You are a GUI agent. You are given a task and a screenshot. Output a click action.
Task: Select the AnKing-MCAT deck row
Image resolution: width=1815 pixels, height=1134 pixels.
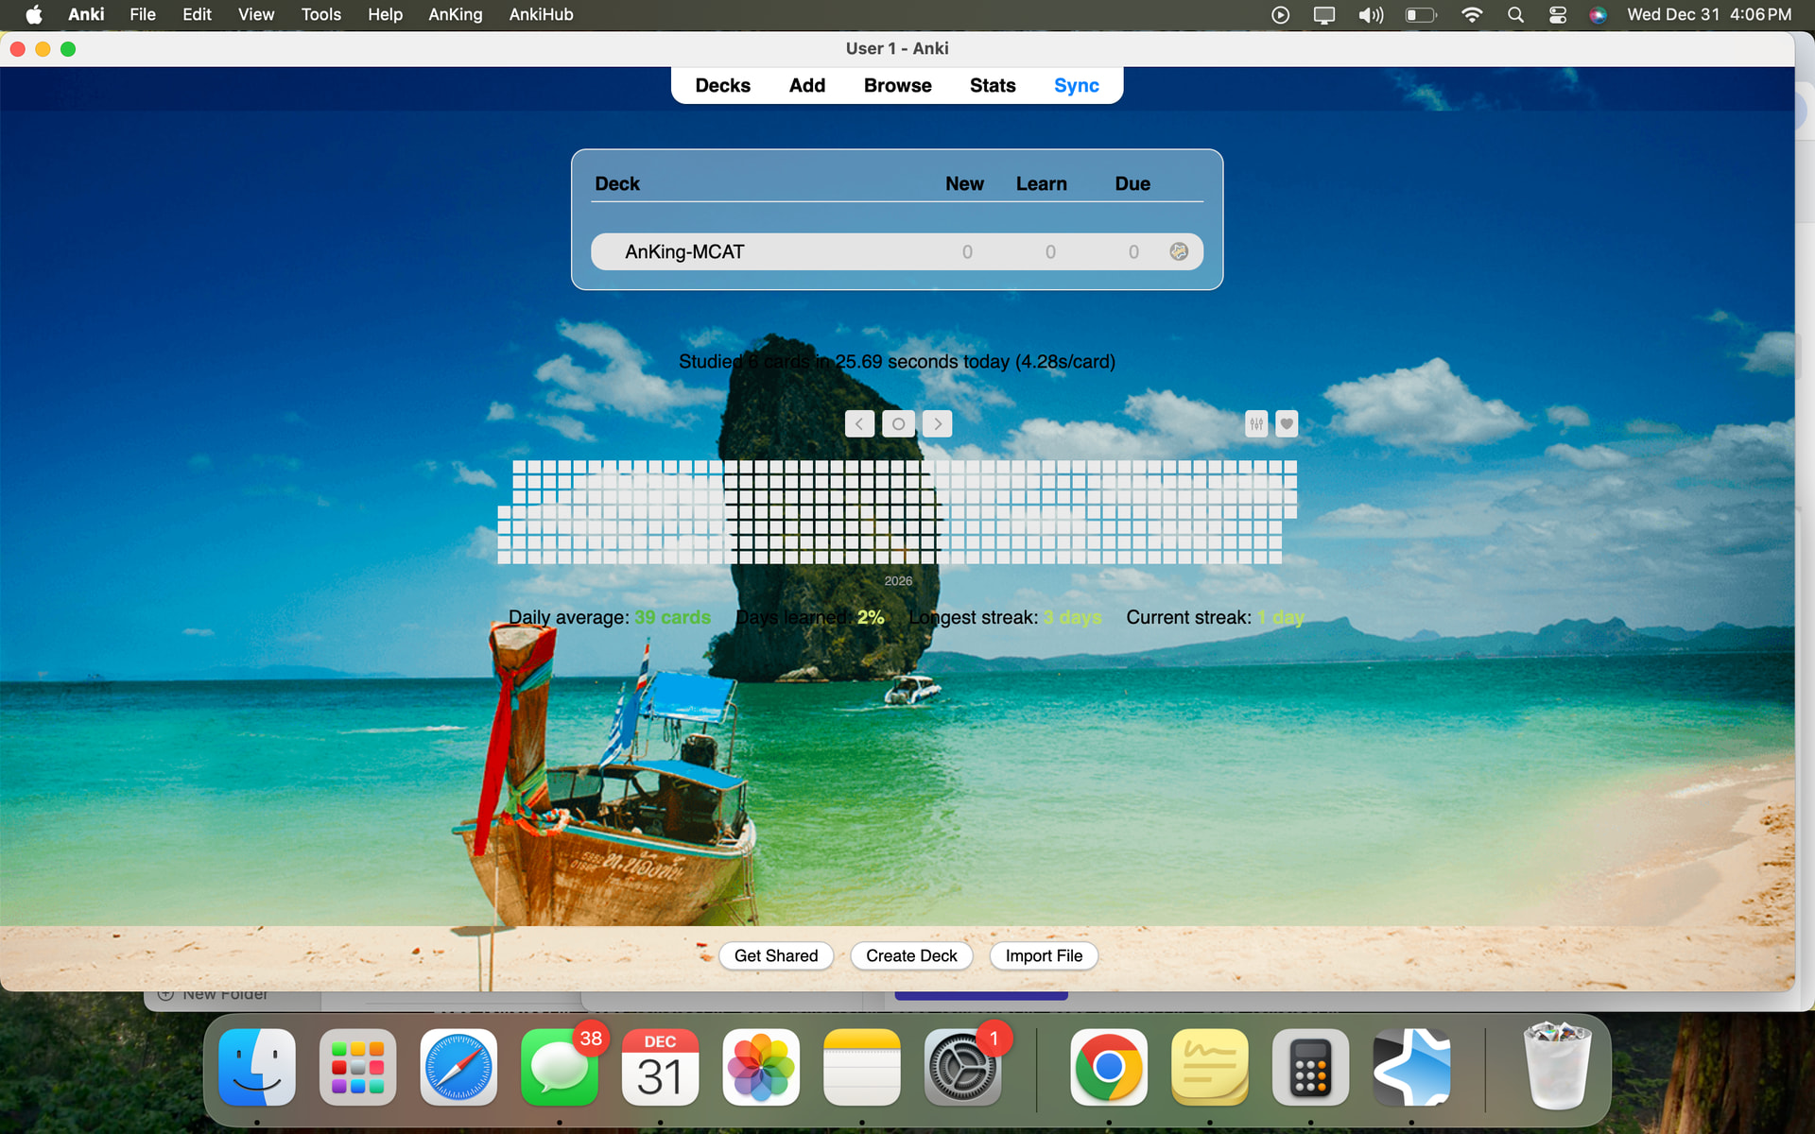[x=684, y=251]
